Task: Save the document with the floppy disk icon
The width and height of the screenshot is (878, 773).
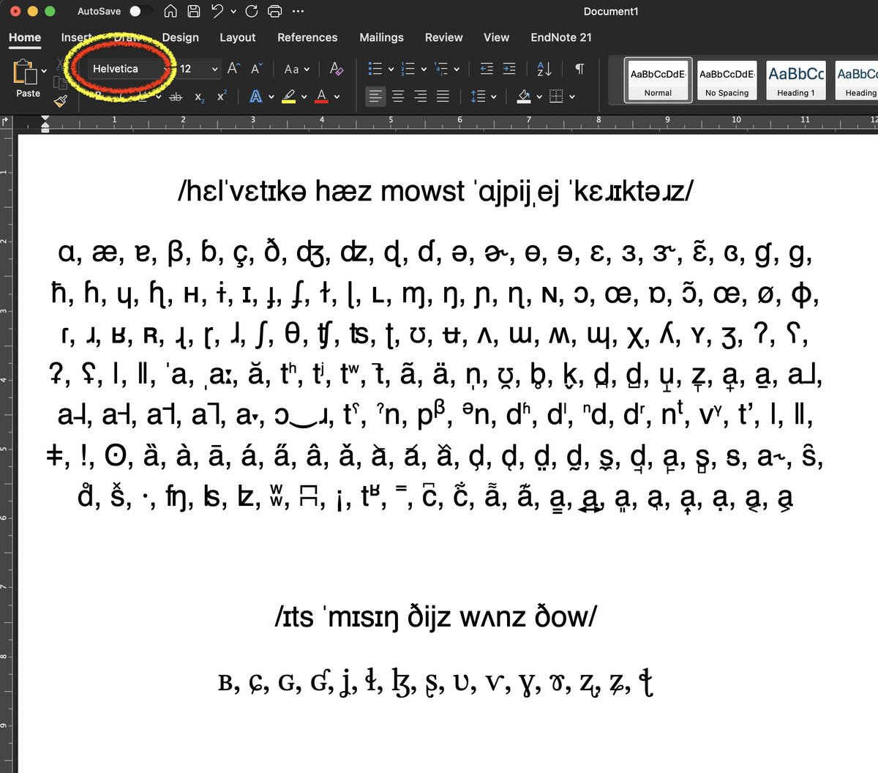Action: click(x=193, y=11)
